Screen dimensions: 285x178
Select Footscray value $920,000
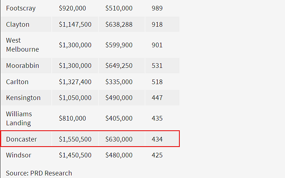point(72,8)
